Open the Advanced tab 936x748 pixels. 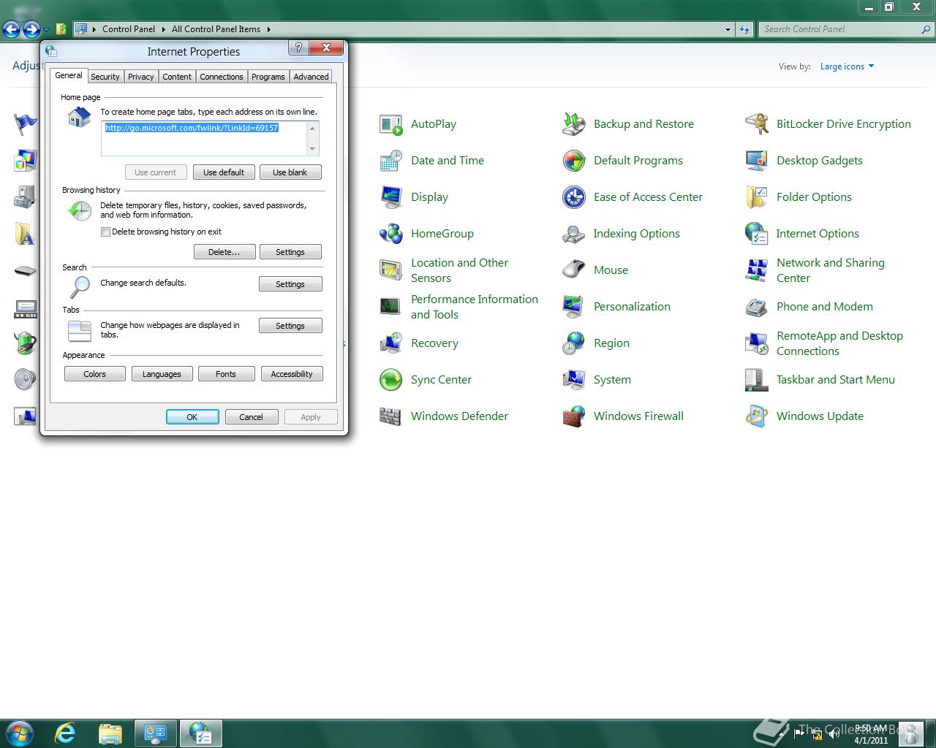tap(311, 77)
